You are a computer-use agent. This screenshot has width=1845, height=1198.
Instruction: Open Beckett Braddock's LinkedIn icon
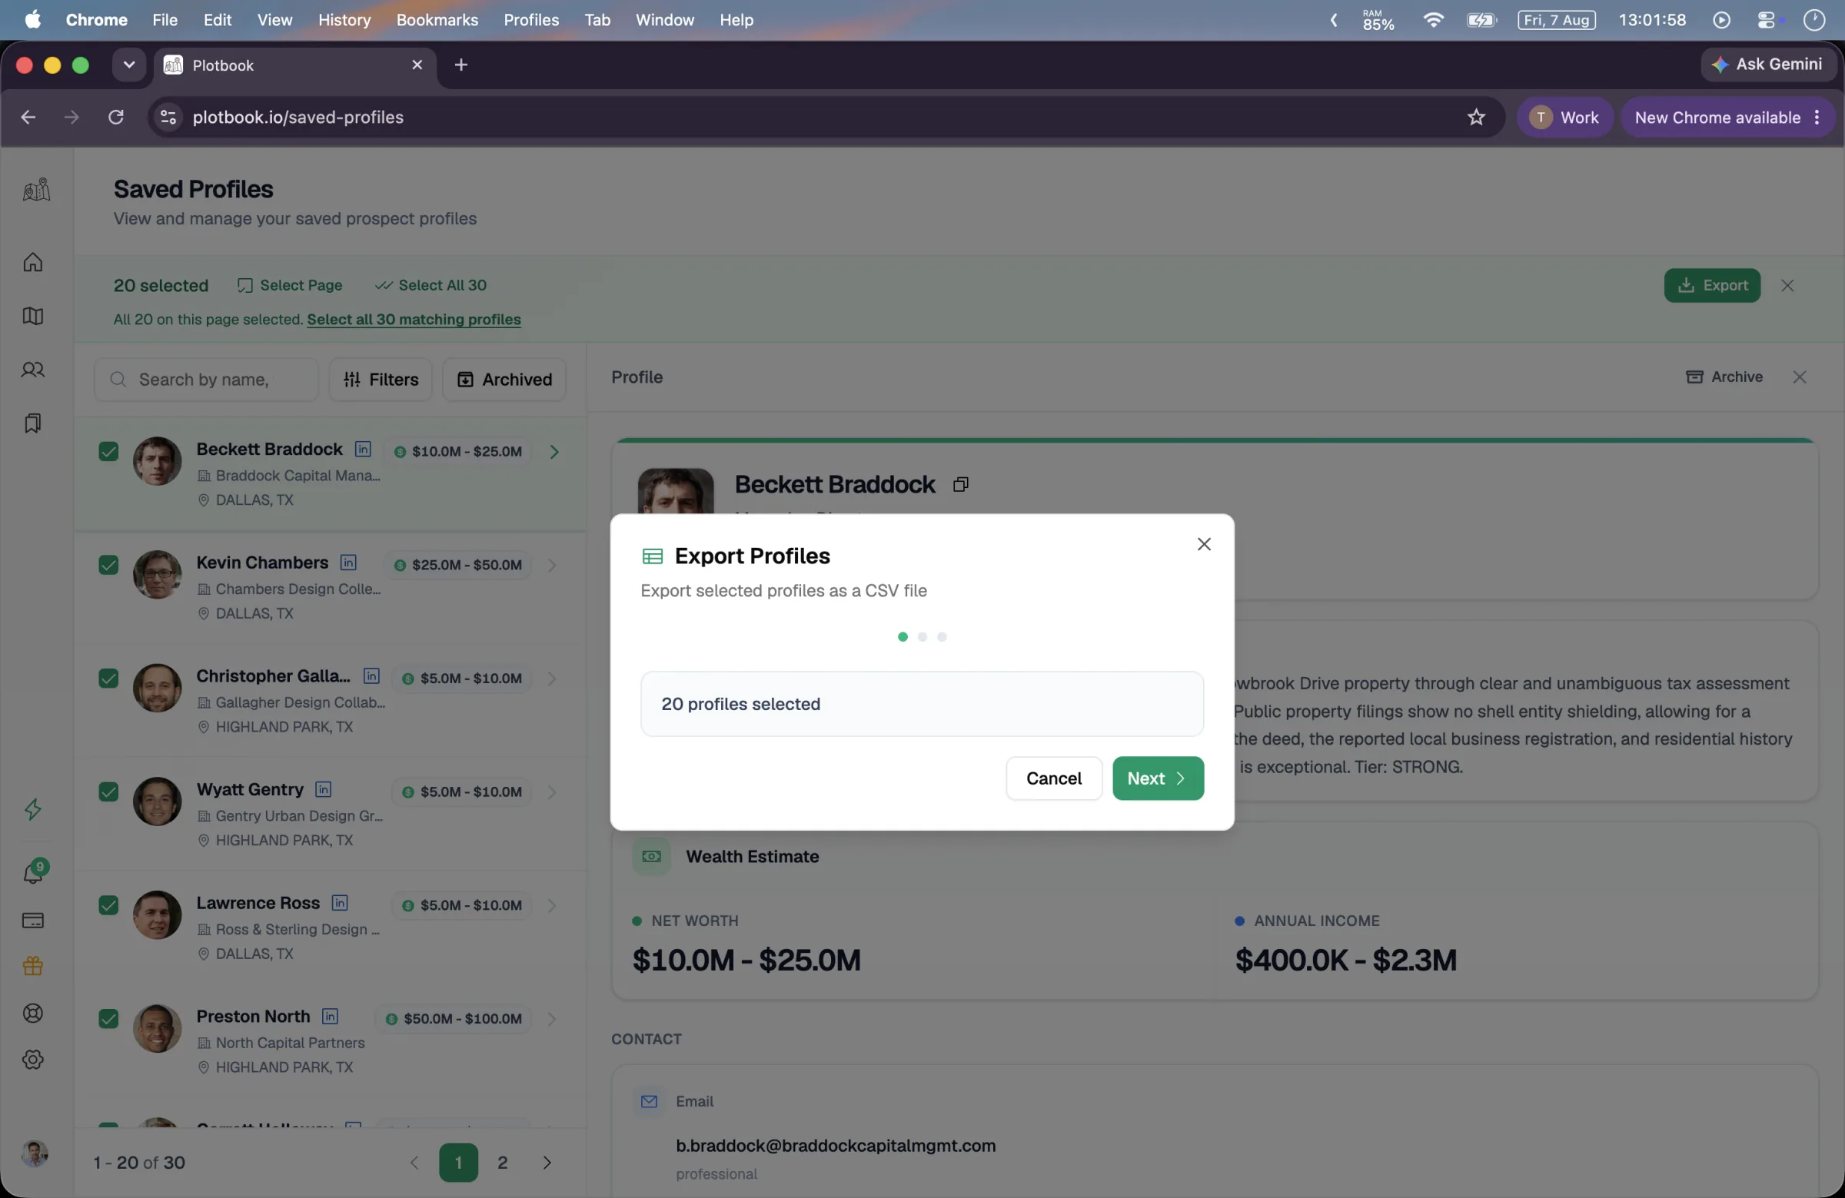point(363,449)
